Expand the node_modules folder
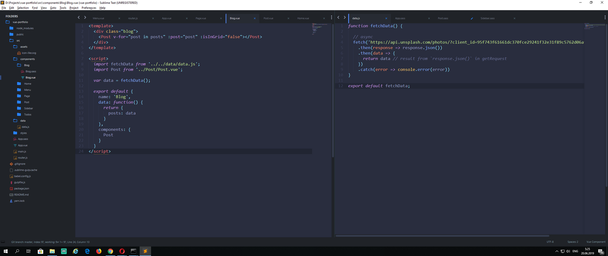608x256 pixels. click(x=11, y=28)
